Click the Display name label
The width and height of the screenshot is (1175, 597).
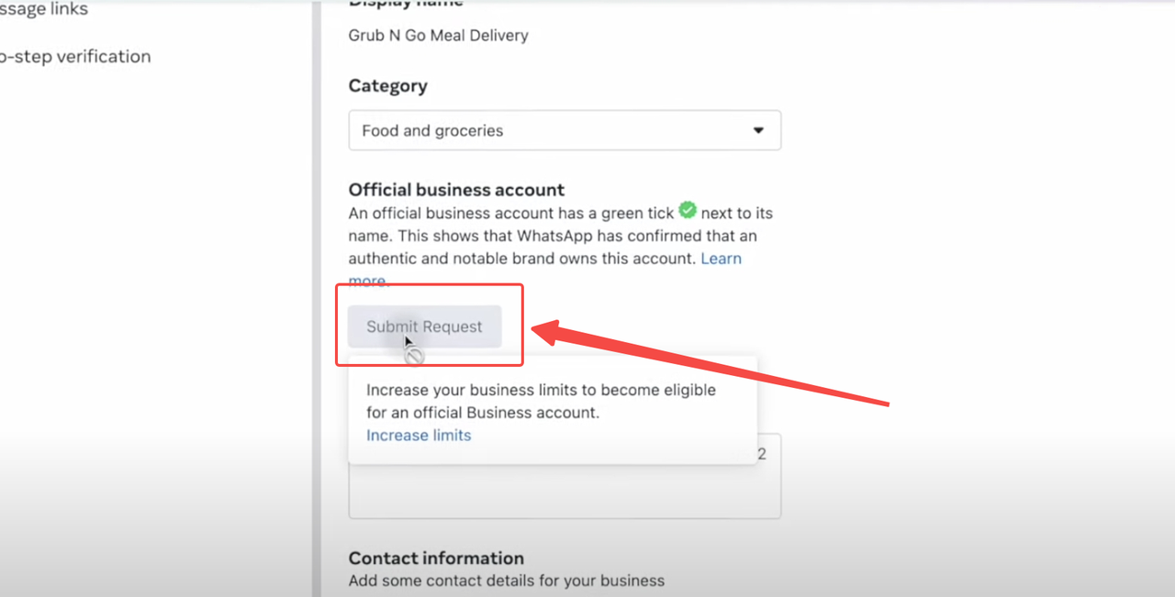coord(406,4)
